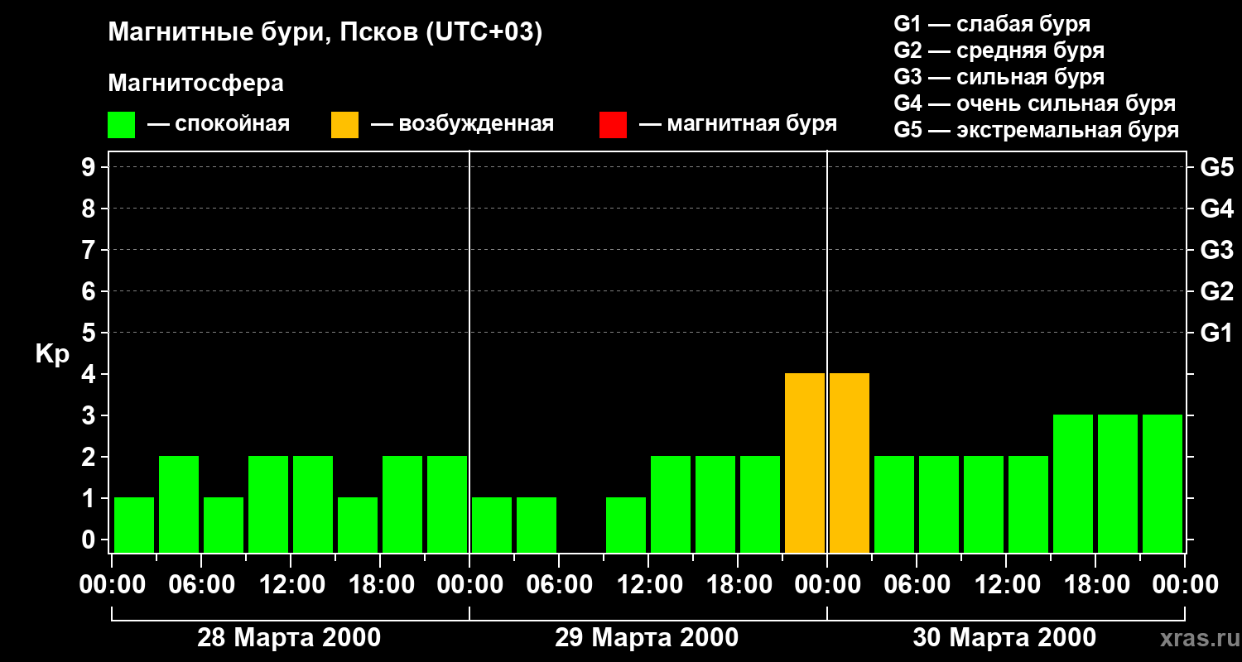Click the '— спокойная' legend label

[219, 124]
